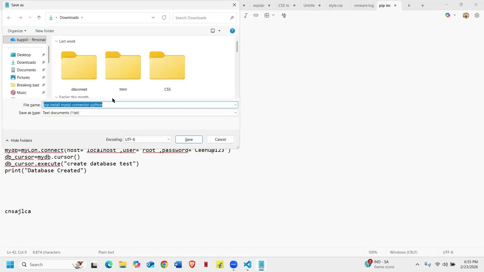Image resolution: width=484 pixels, height=272 pixels.
Task: Open the Save as type dropdown
Action: [x=140, y=113]
